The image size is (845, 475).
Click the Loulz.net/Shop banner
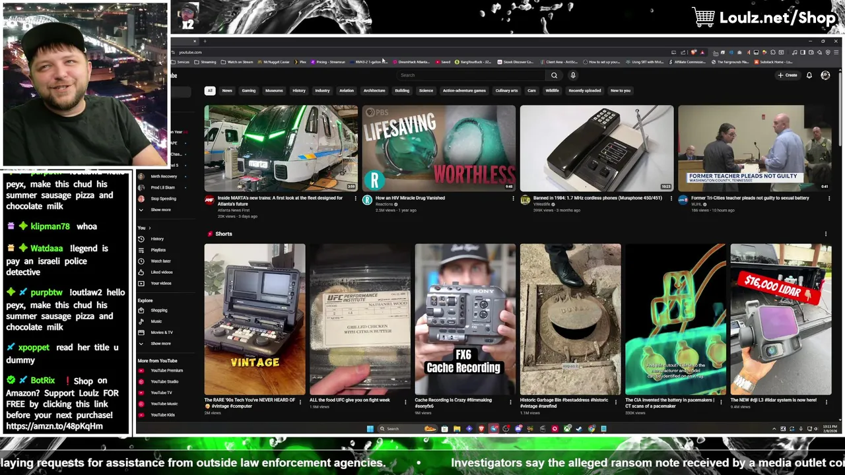pyautogui.click(x=764, y=18)
